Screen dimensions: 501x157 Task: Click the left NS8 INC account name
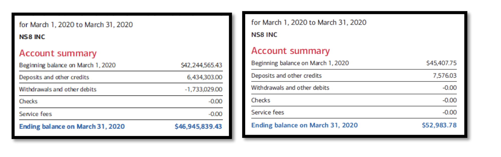[x=32, y=37]
